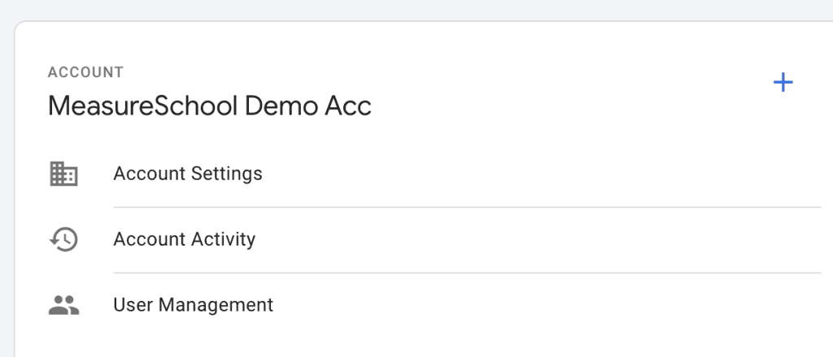Open the Account Activity menu item
Screen dimensions: 833x357
pos(185,239)
